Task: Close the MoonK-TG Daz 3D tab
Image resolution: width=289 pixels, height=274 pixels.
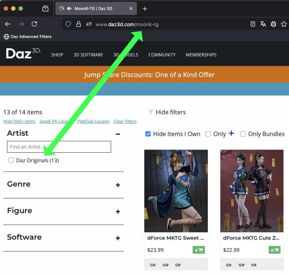Action: (x=131, y=8)
